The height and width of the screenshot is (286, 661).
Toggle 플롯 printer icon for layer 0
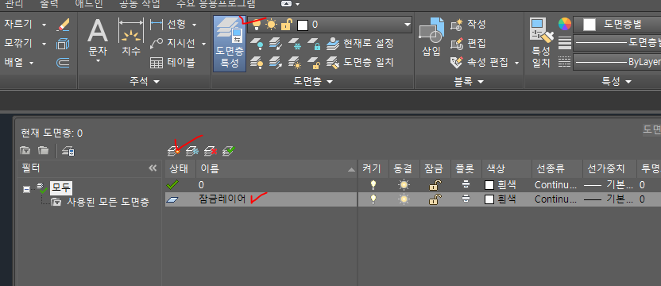466,185
